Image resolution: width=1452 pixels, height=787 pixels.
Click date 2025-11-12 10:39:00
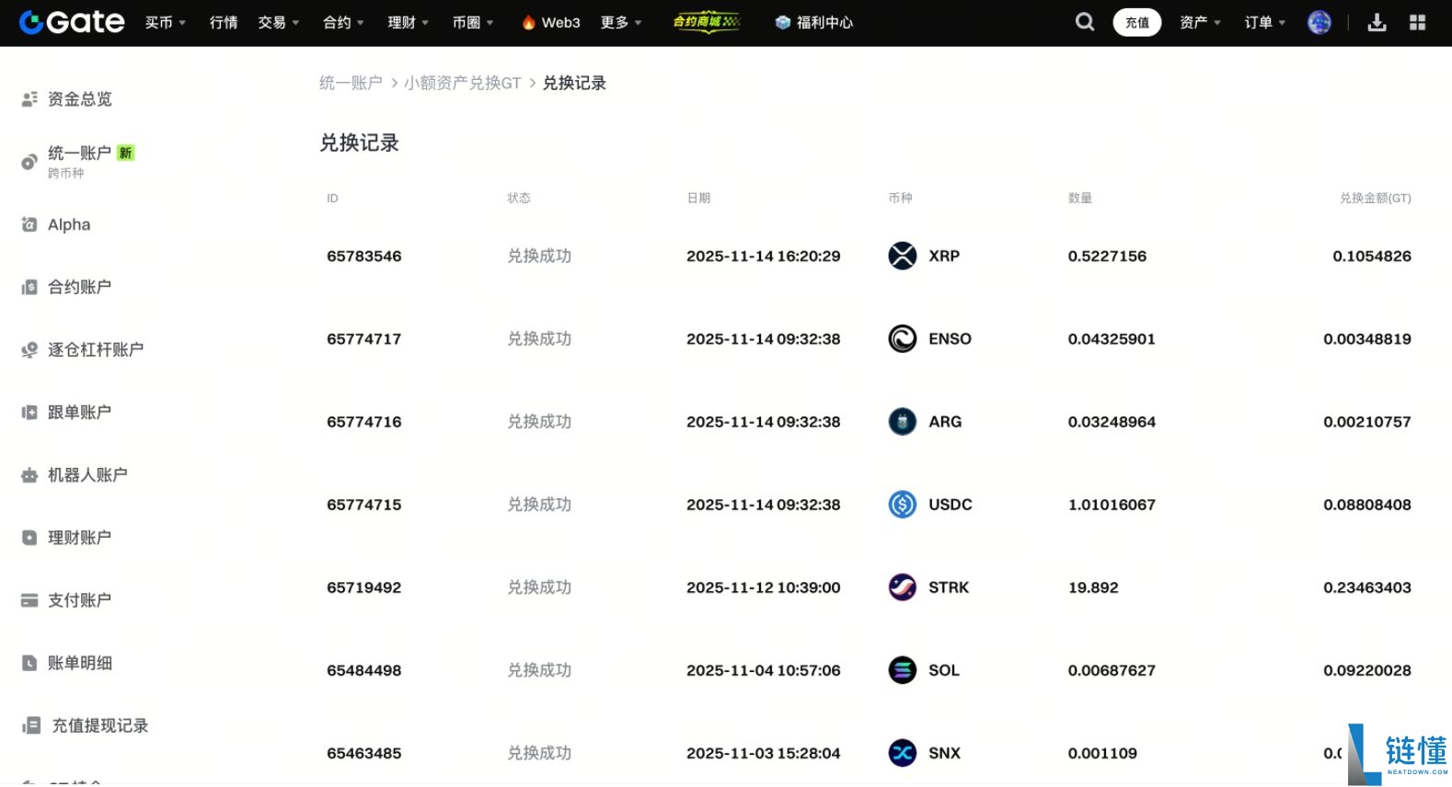[764, 587]
